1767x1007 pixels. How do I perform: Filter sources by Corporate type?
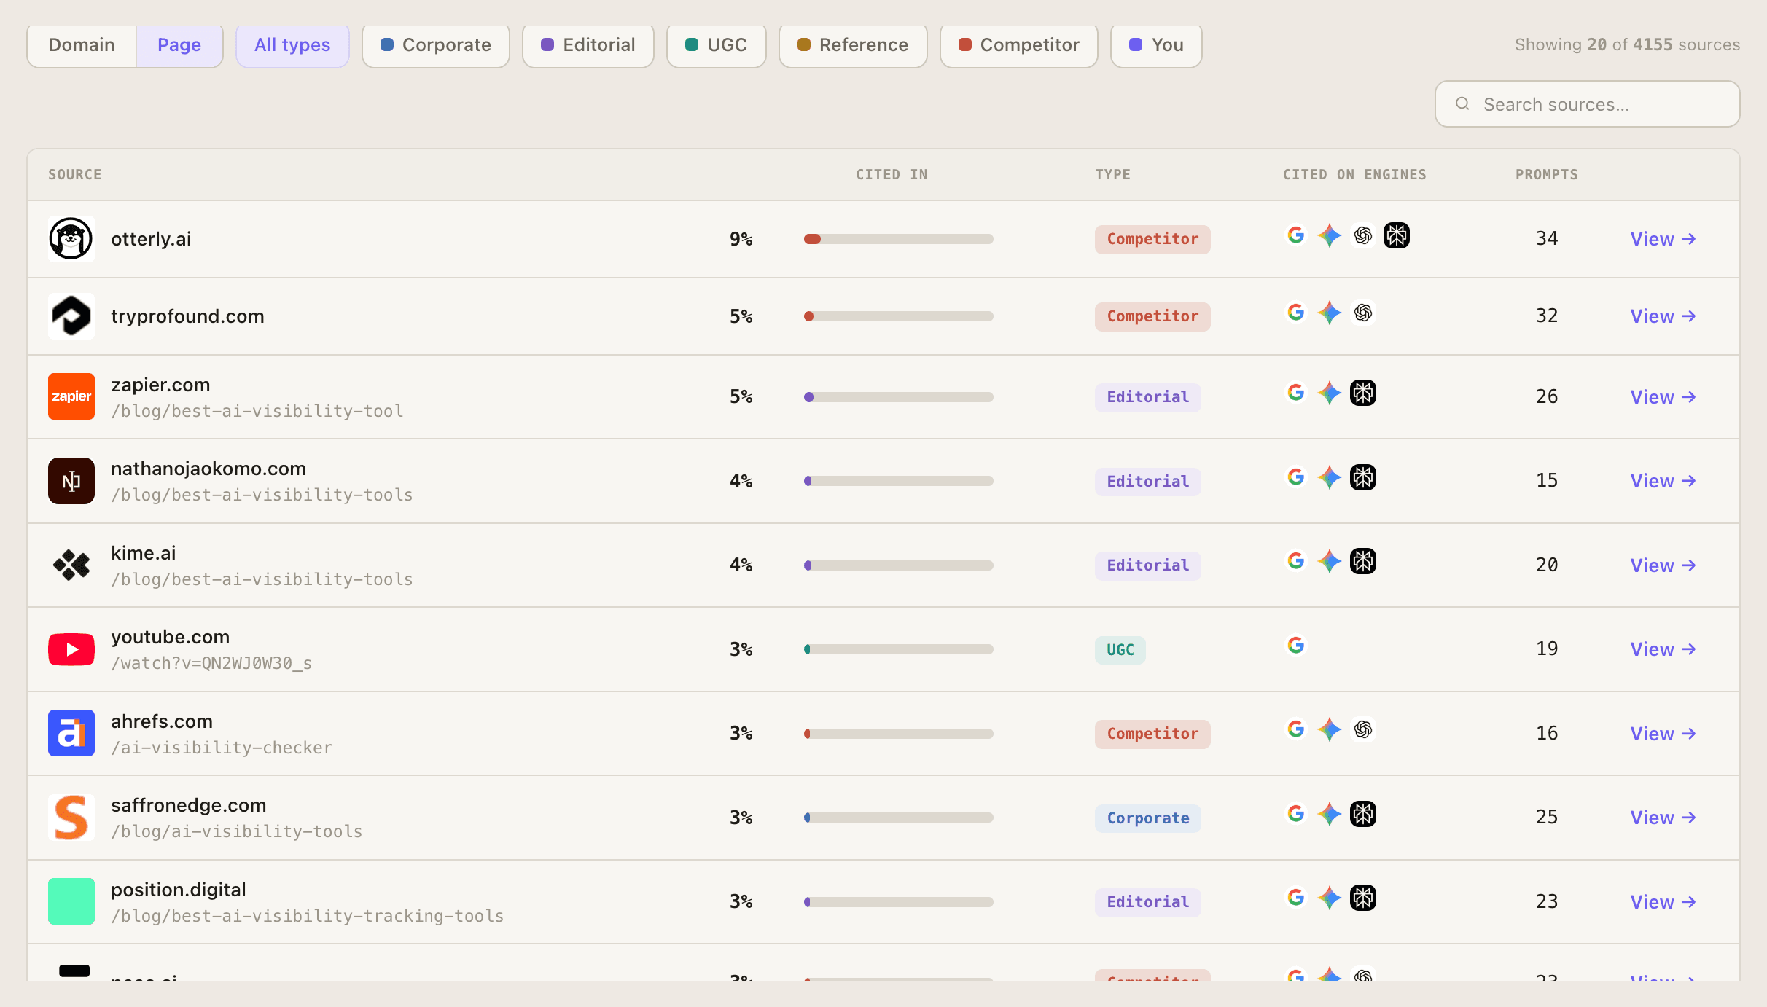(436, 45)
